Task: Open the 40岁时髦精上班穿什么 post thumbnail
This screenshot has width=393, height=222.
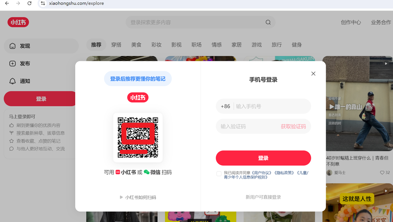Action: (x=358, y=104)
